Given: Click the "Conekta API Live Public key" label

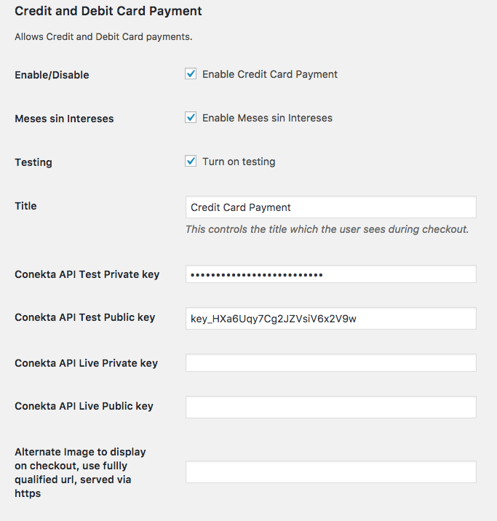Looking at the screenshot, I should (84, 406).
